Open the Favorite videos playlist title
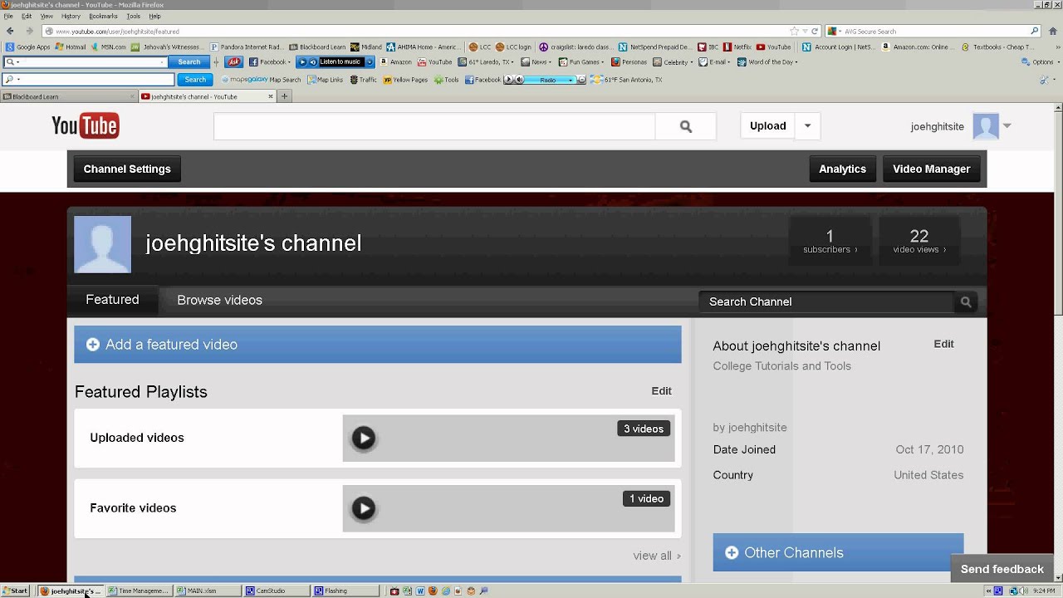1063x598 pixels. 133,508
